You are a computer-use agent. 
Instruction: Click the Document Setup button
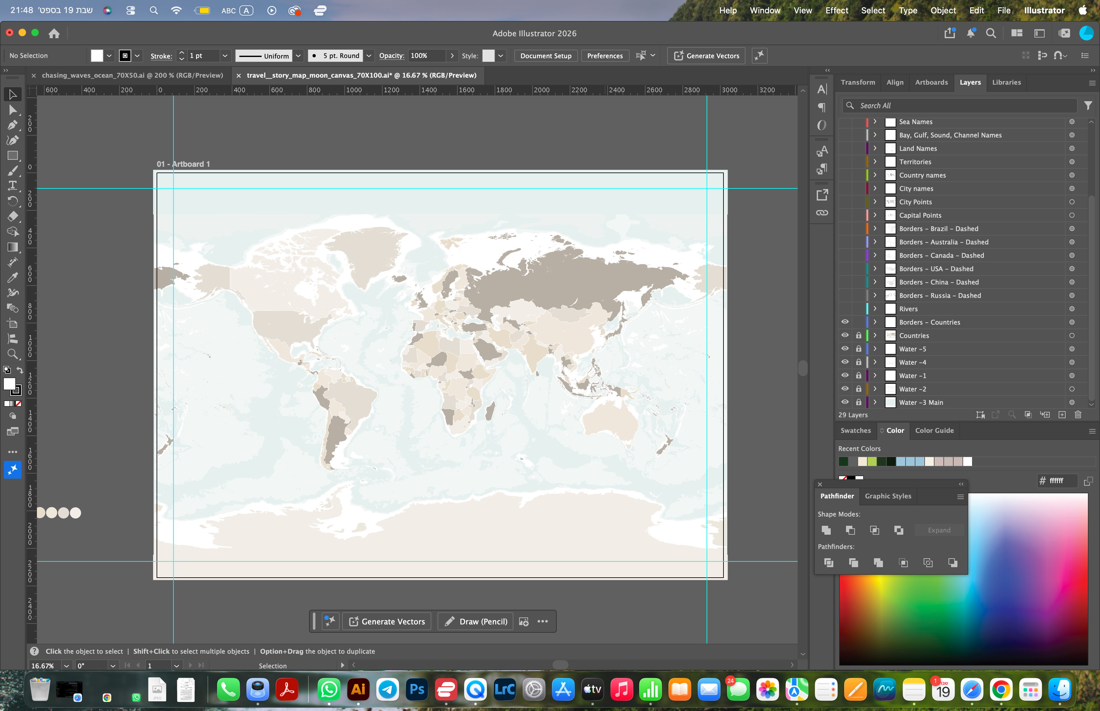(546, 55)
